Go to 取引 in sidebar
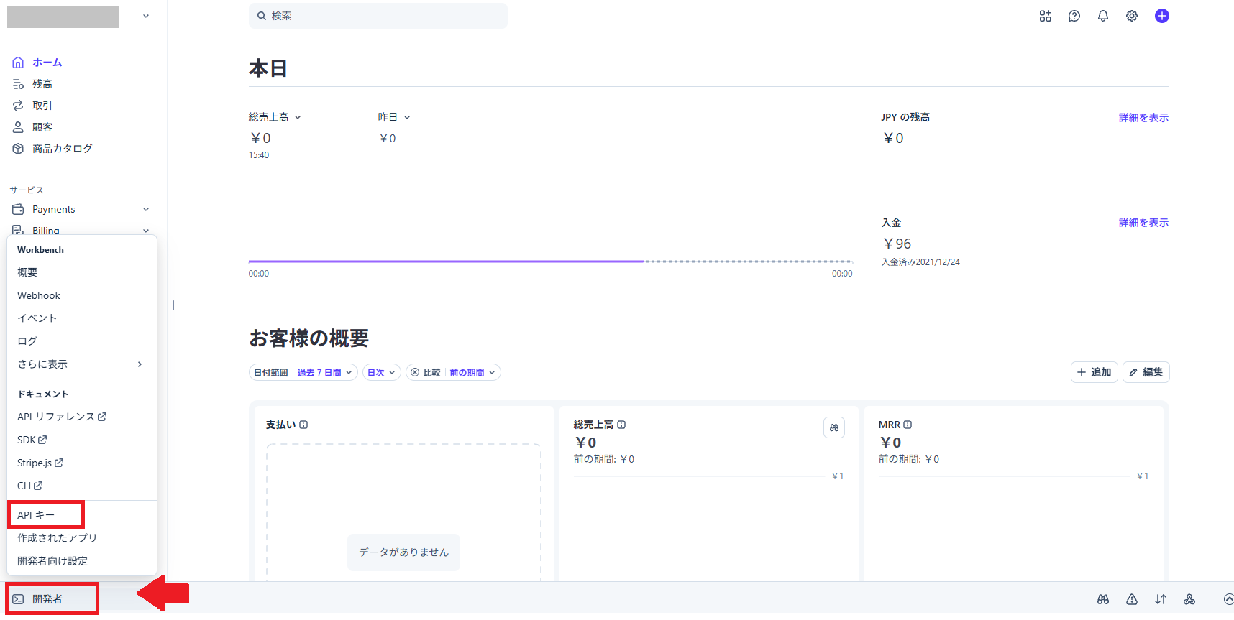 (x=42, y=106)
